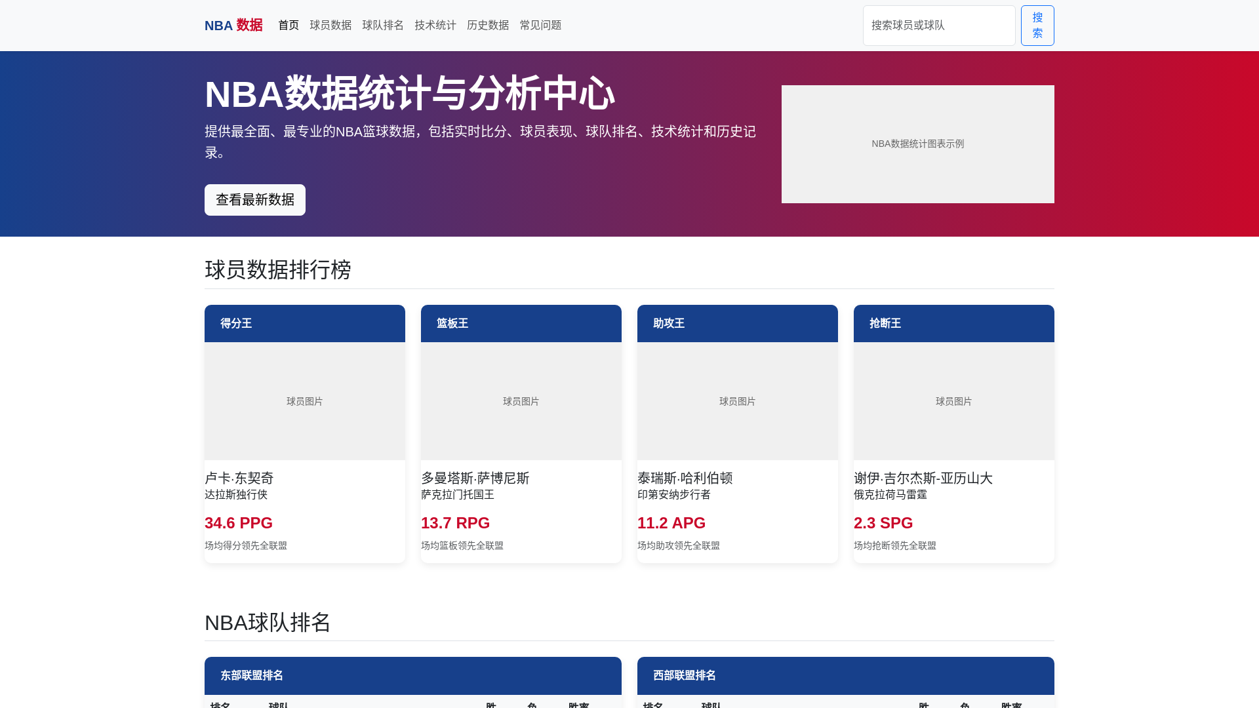
Task: Open the player image in 抢断王 card
Action: [954, 401]
